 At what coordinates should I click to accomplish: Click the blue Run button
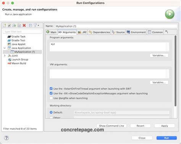[166, 138]
